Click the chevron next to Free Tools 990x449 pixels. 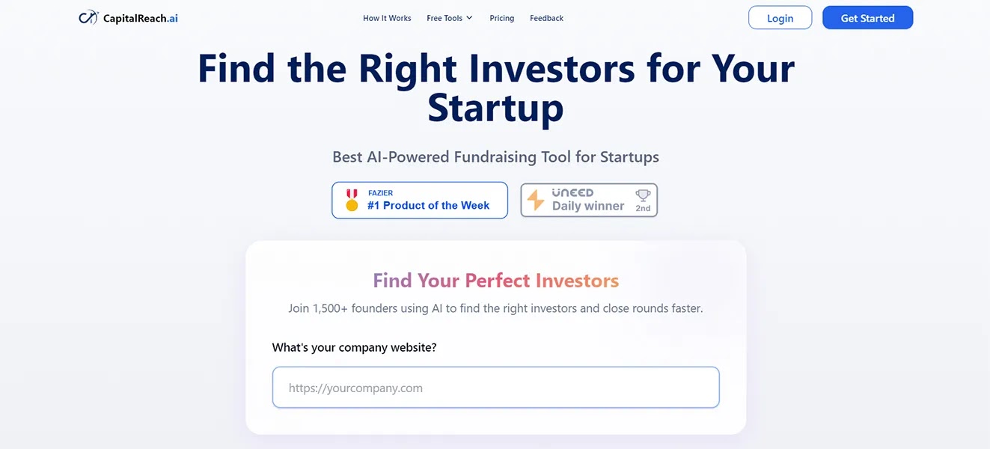pyautogui.click(x=468, y=17)
